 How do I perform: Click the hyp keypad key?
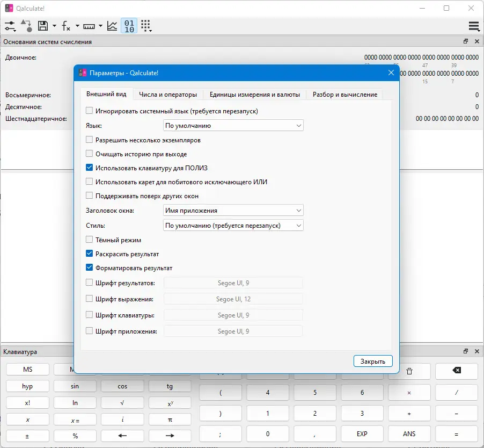click(27, 386)
